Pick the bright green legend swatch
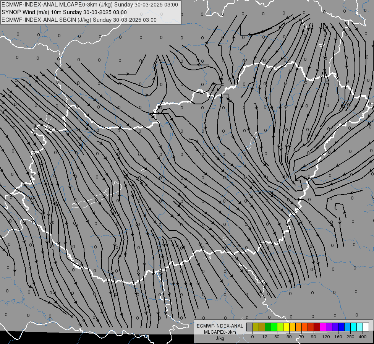 click(274, 327)
